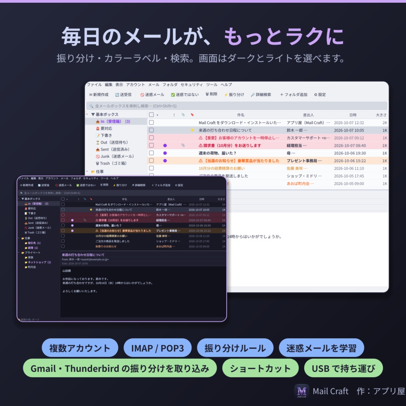
Task: Sort by 件名 column in light window
Action: coord(241,115)
